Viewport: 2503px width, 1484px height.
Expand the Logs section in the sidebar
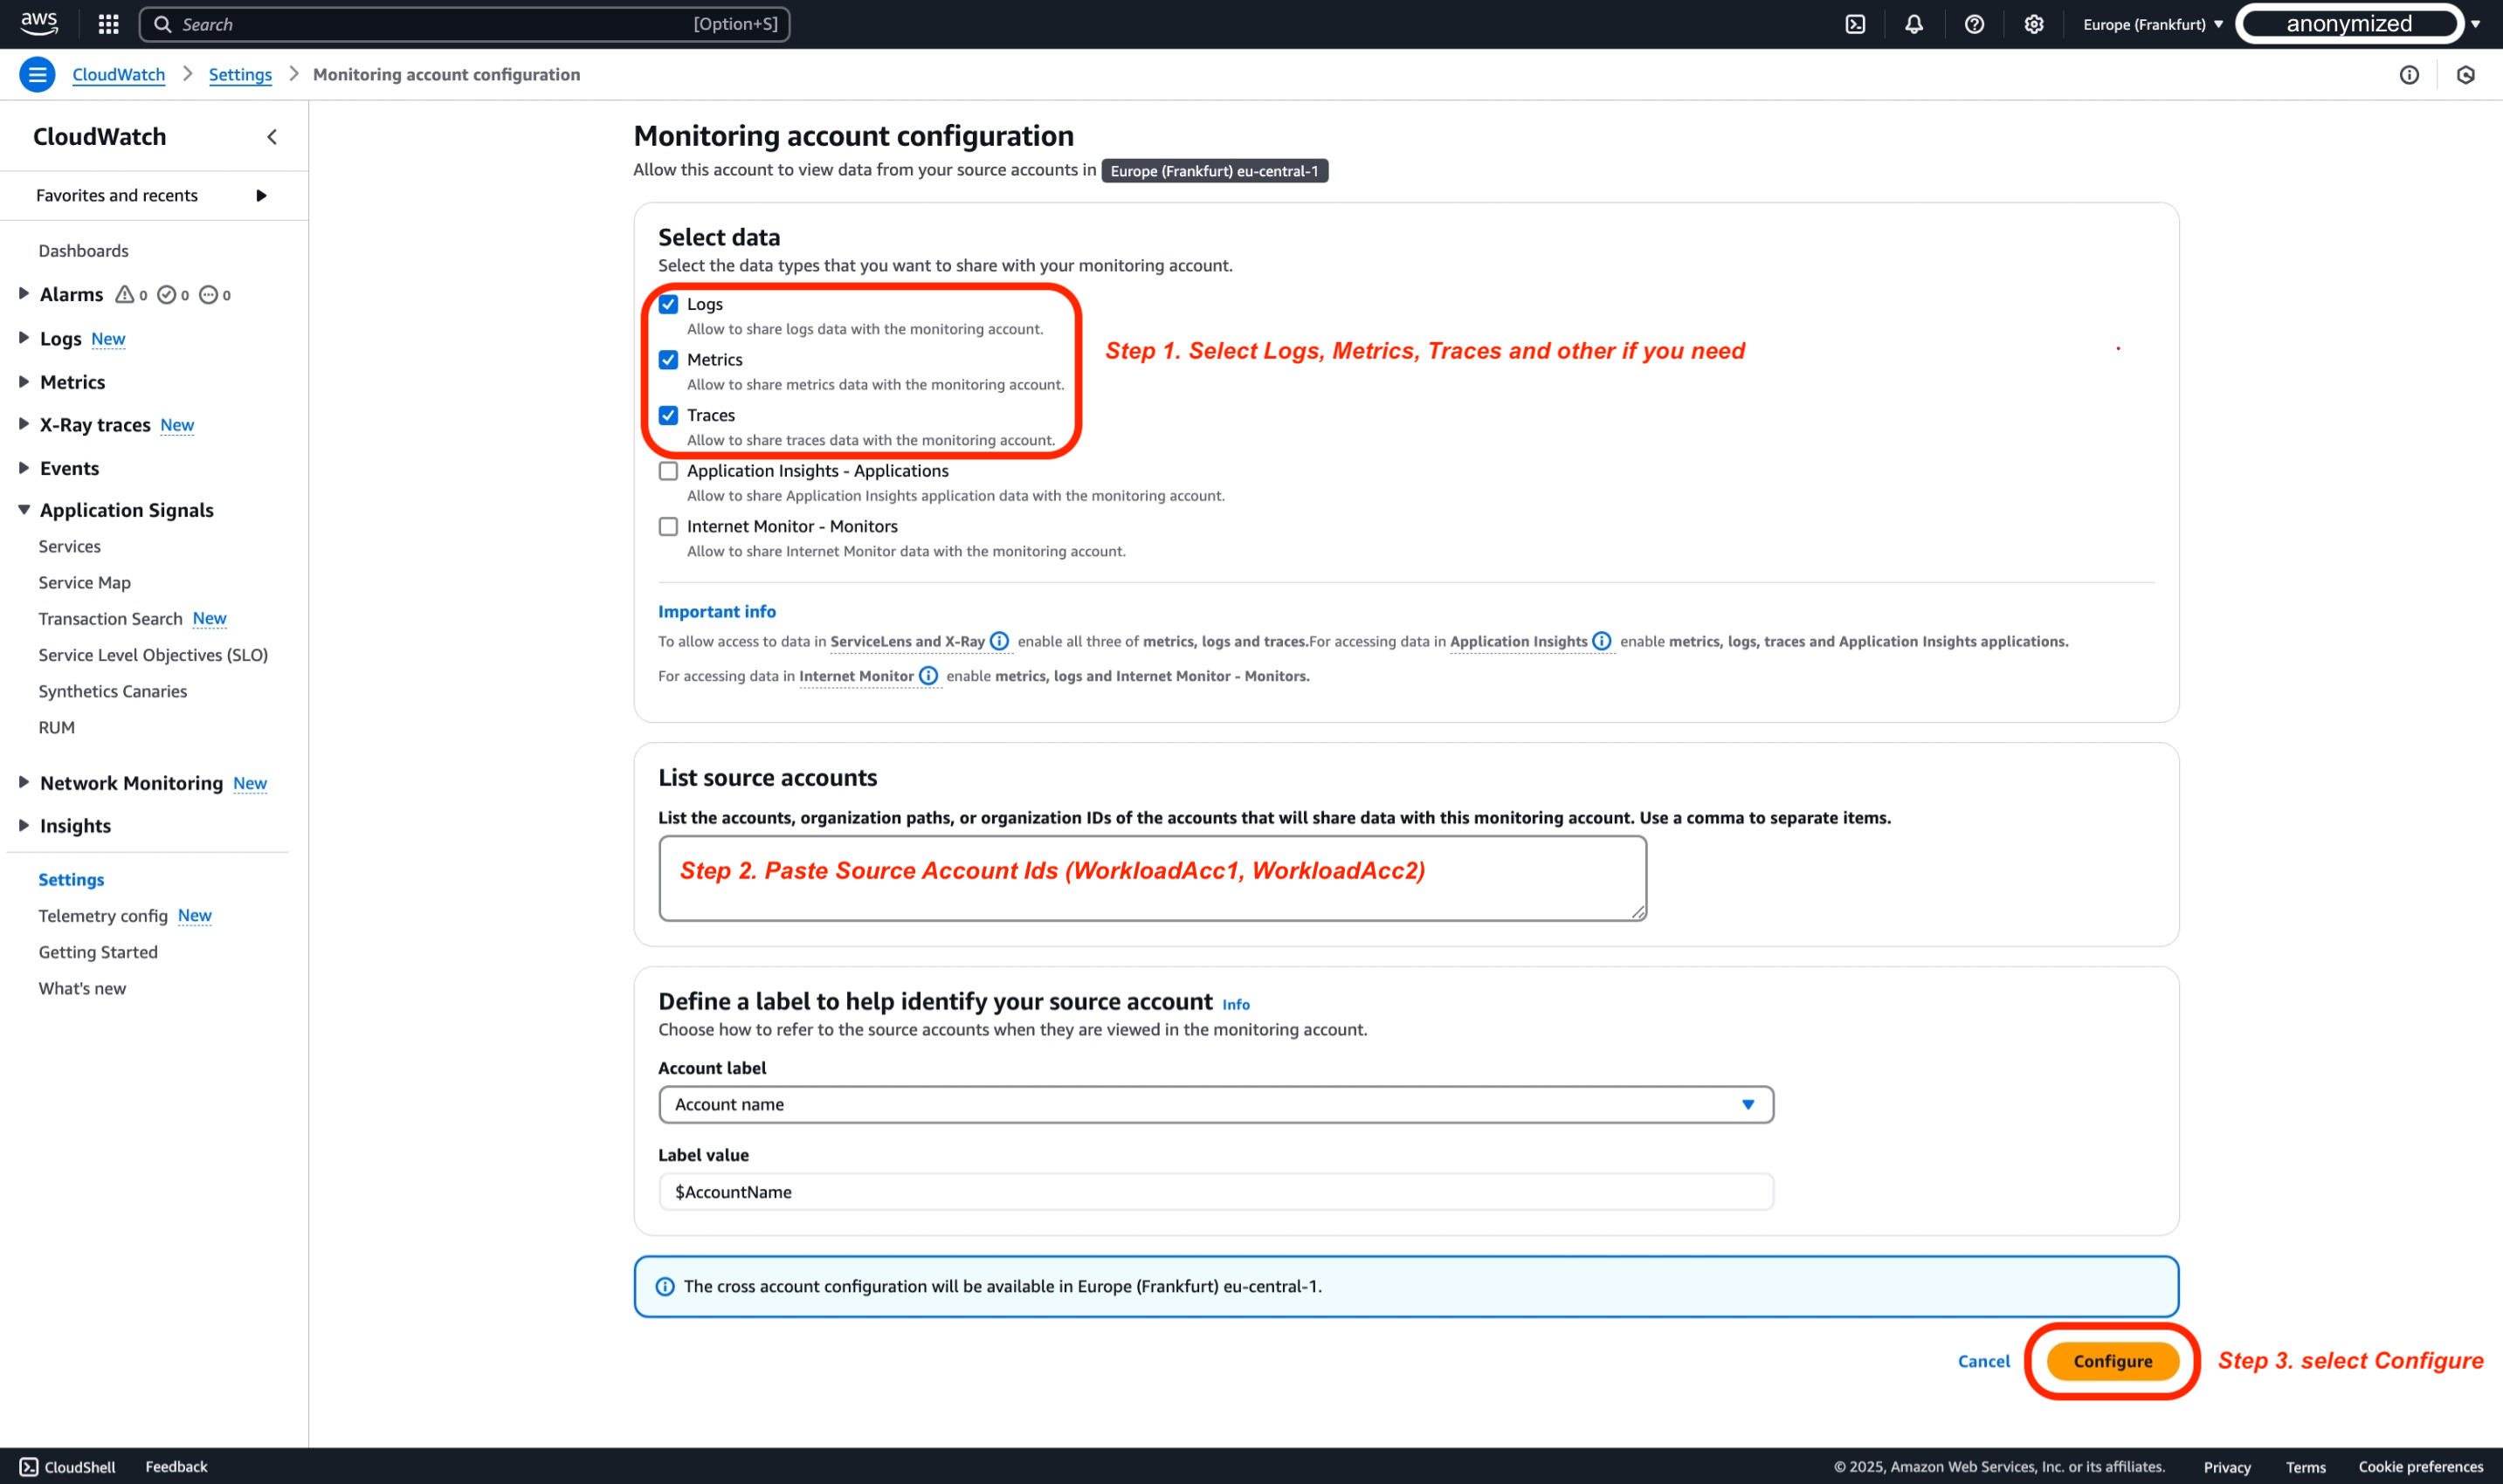[x=24, y=338]
